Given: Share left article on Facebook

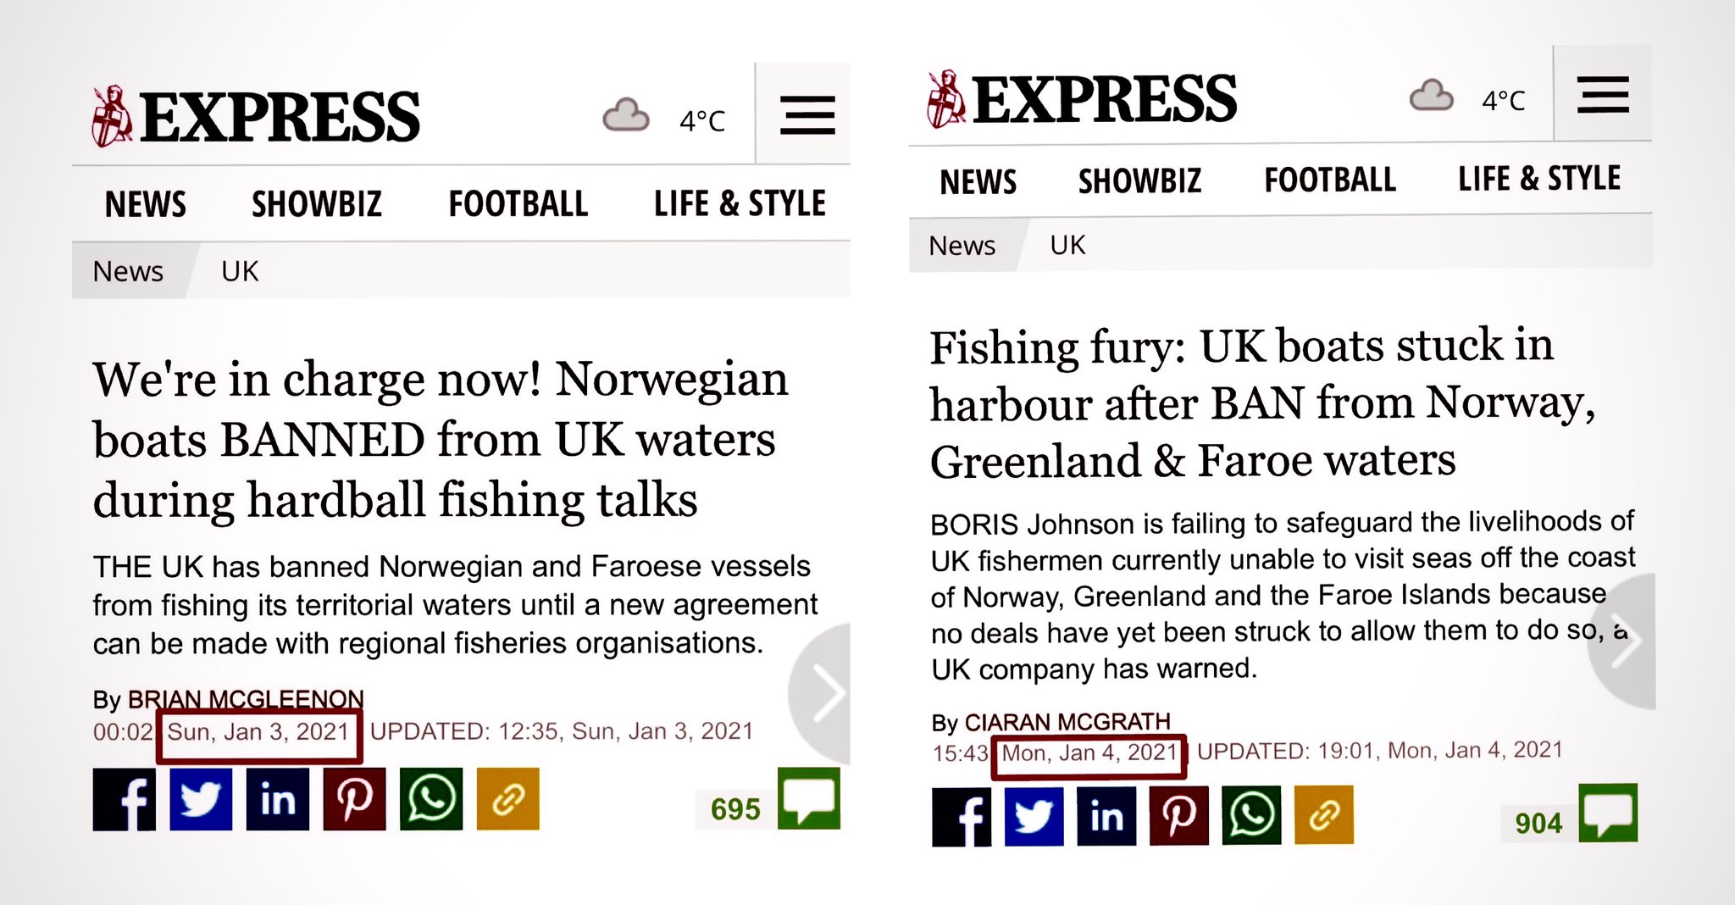Looking at the screenshot, I should (x=125, y=799).
